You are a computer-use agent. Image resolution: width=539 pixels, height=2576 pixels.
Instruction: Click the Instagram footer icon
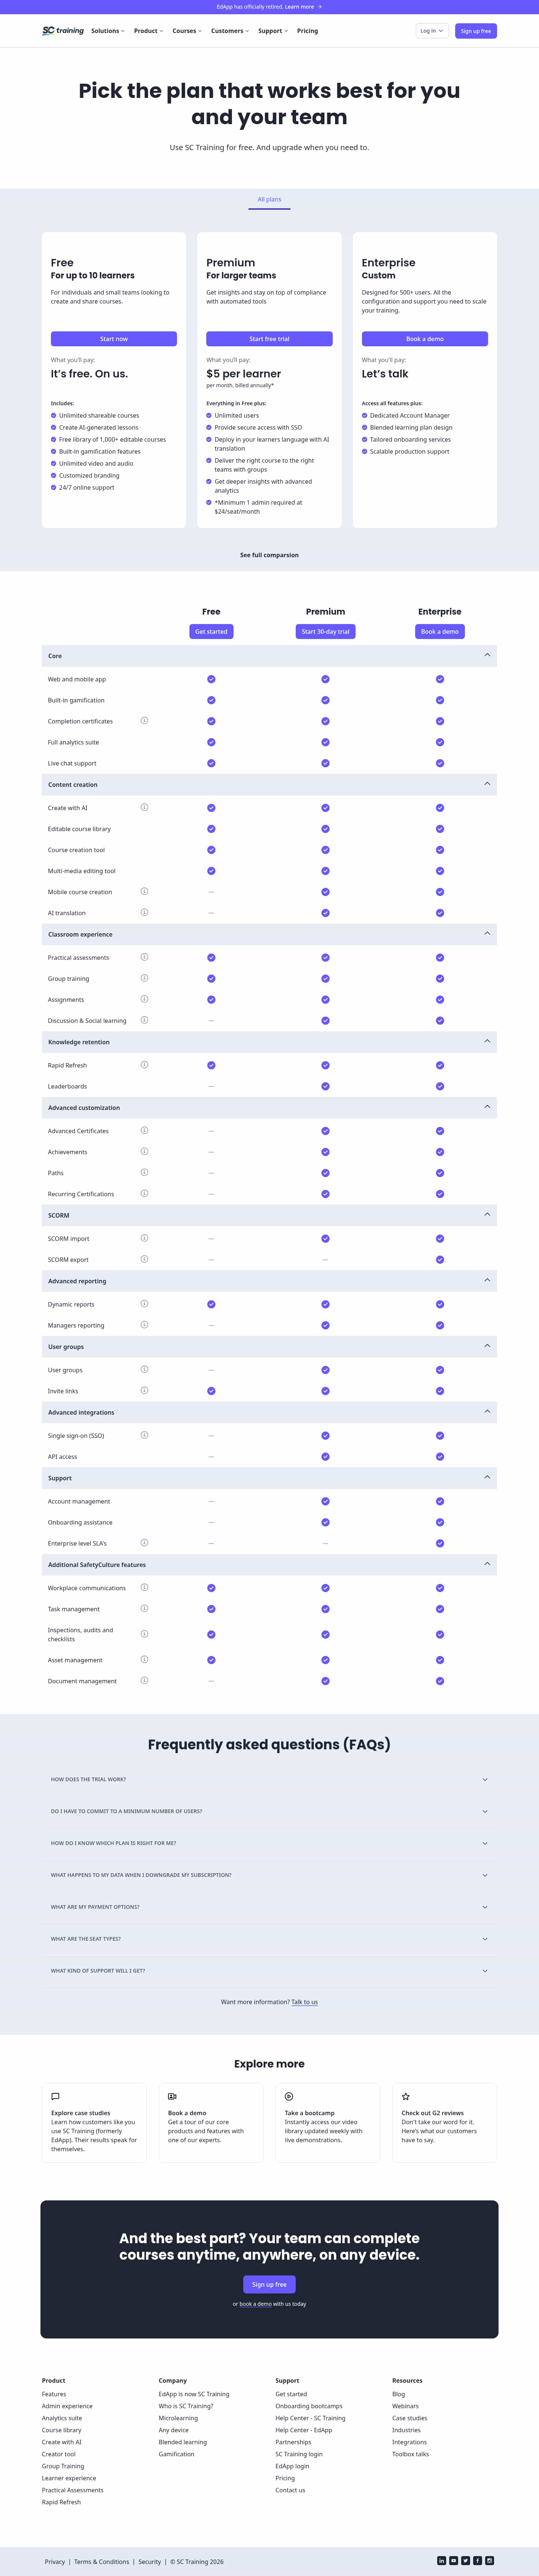489,2561
